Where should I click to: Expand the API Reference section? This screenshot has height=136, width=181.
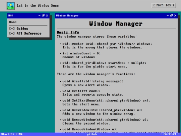click(25, 34)
